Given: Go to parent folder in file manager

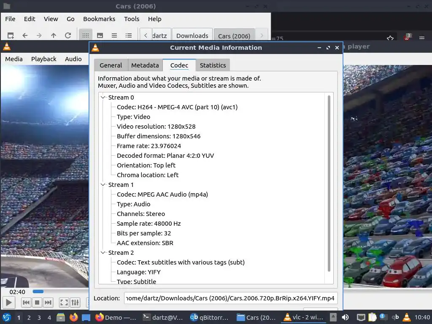Looking at the screenshot, I should pos(54,35).
